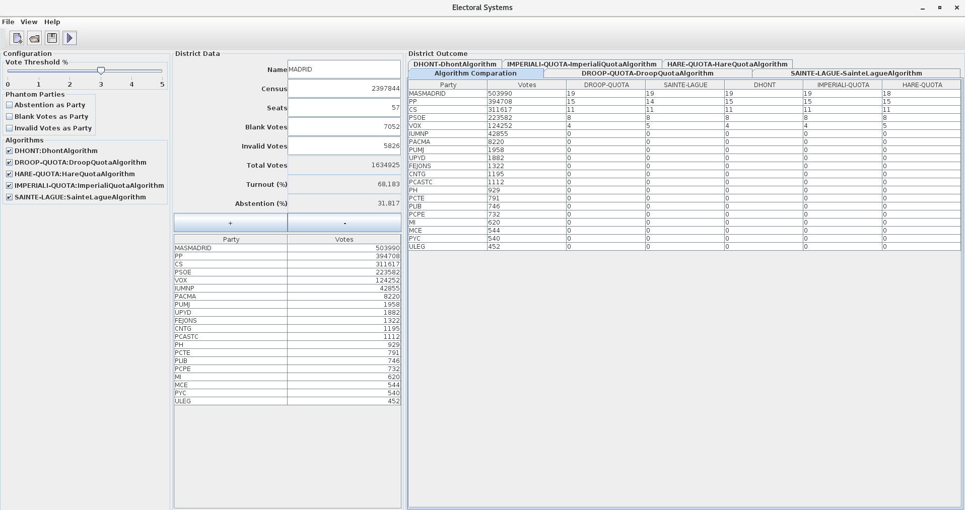
Task: Check Blank Votes as Party
Action: coord(9,116)
